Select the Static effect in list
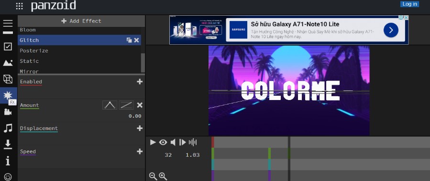This screenshot has width=430, height=181. point(79,61)
